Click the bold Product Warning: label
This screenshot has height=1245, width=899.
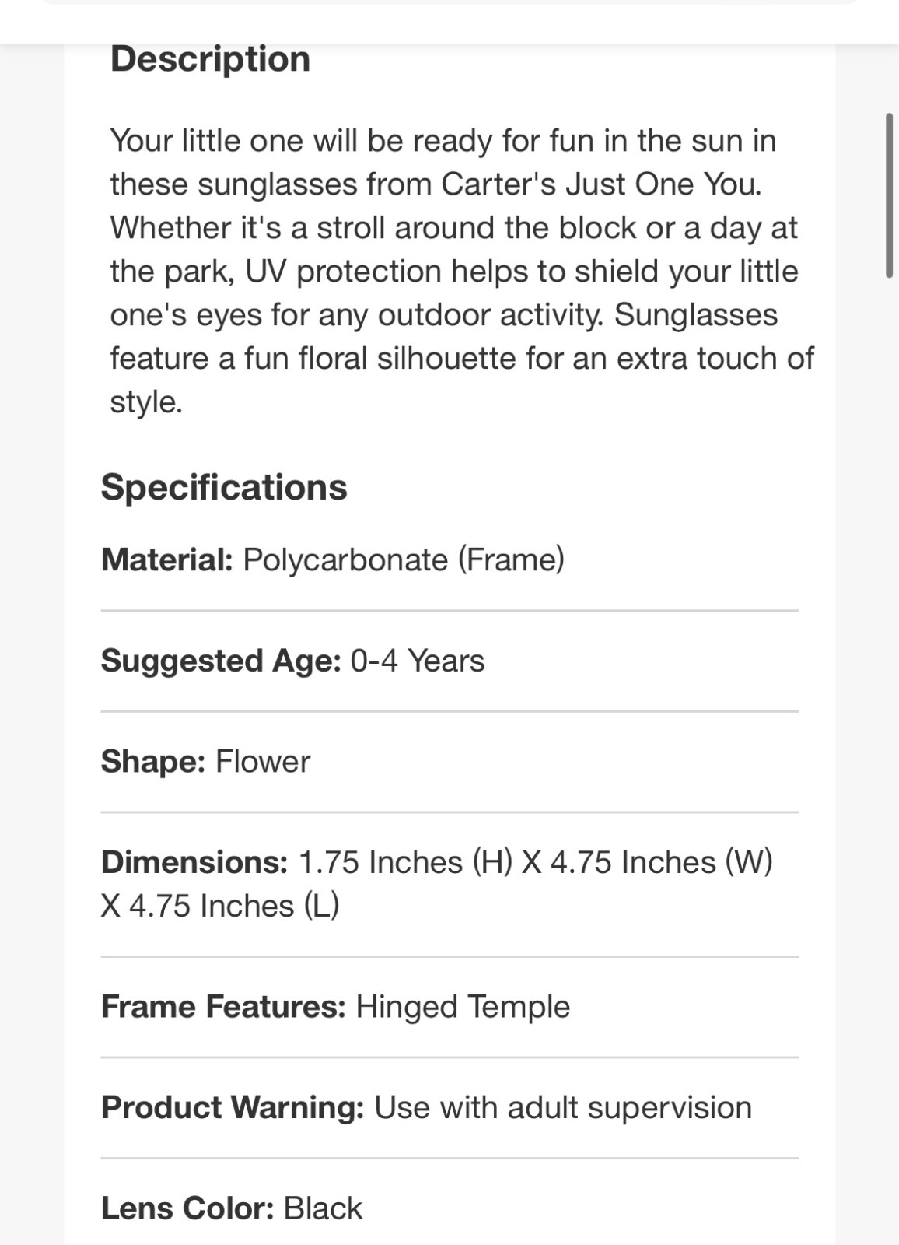click(233, 1108)
